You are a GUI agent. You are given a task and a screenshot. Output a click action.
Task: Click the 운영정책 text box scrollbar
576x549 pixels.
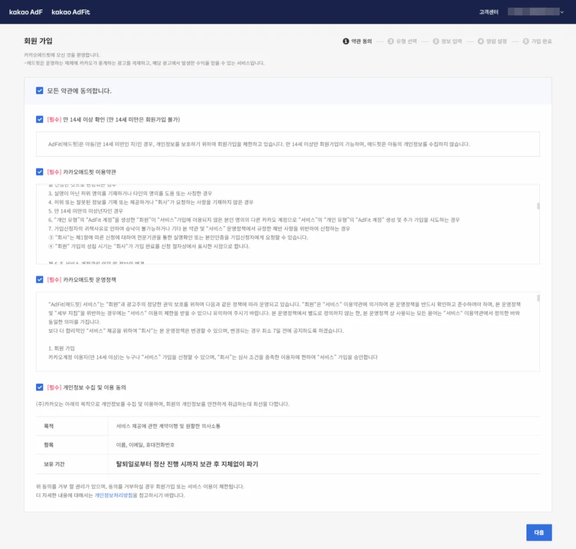(538, 298)
